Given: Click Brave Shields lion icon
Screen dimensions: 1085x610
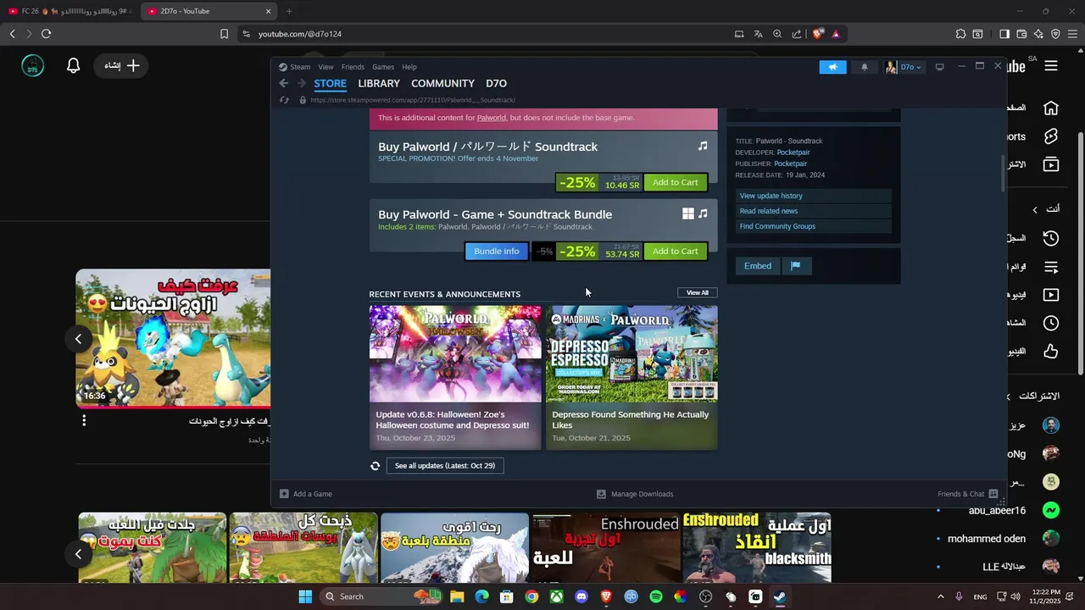Looking at the screenshot, I should coord(817,34).
